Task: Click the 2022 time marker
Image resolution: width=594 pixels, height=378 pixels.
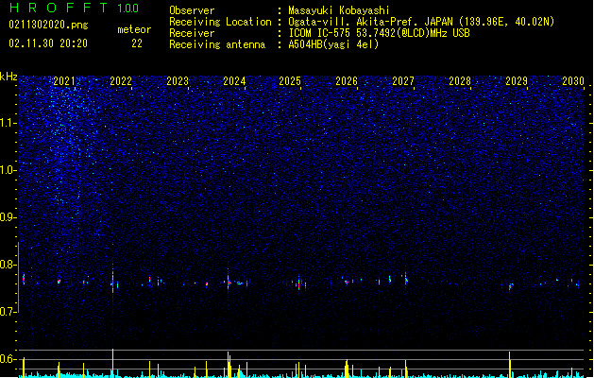Action: (121, 81)
